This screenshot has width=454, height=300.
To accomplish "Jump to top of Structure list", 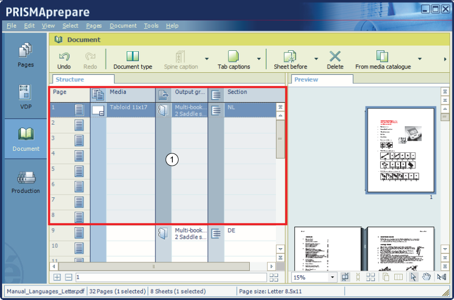I will click(280, 107).
